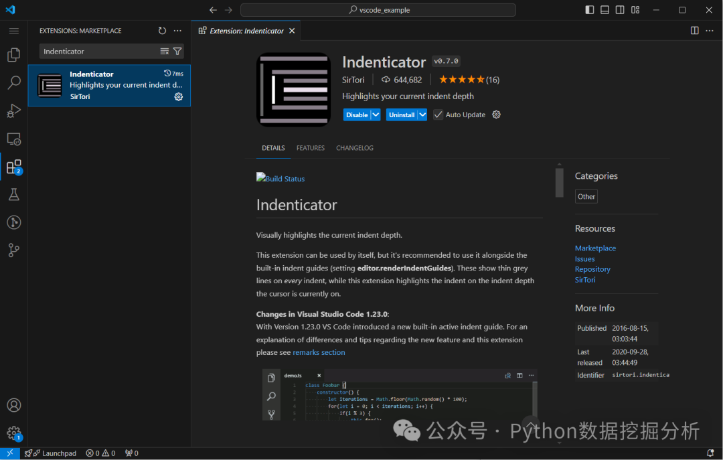Click the Other category tag
This screenshot has height=460, width=723.
point(586,197)
